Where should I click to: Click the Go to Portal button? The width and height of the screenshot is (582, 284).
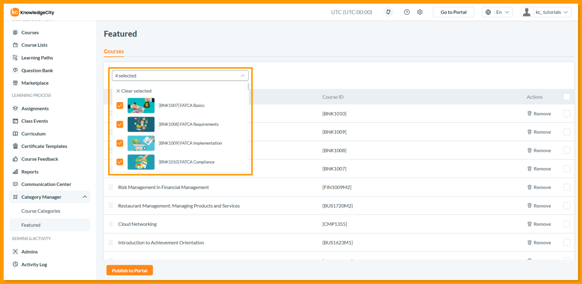tap(453, 12)
